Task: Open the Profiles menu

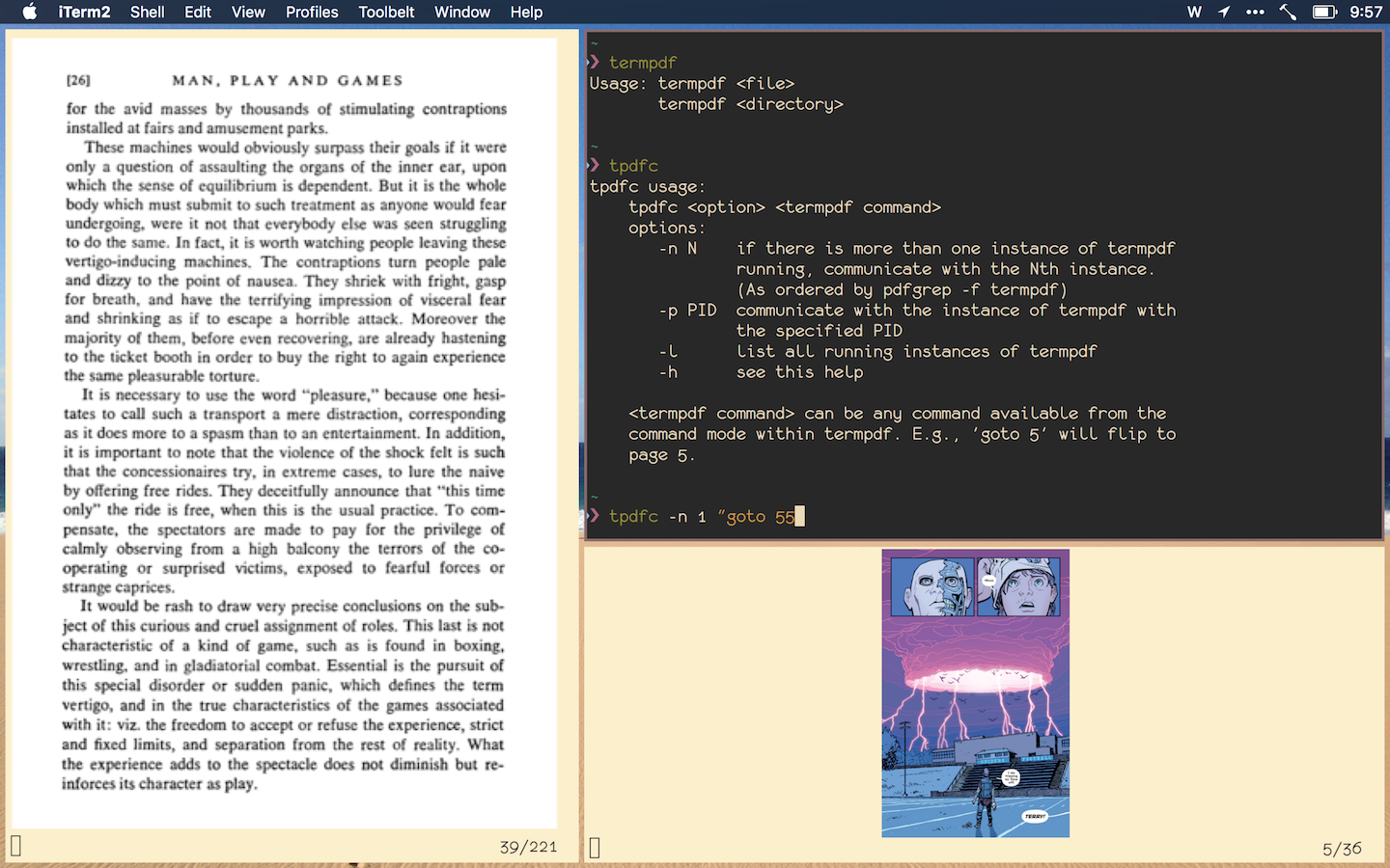Action: click(x=312, y=12)
